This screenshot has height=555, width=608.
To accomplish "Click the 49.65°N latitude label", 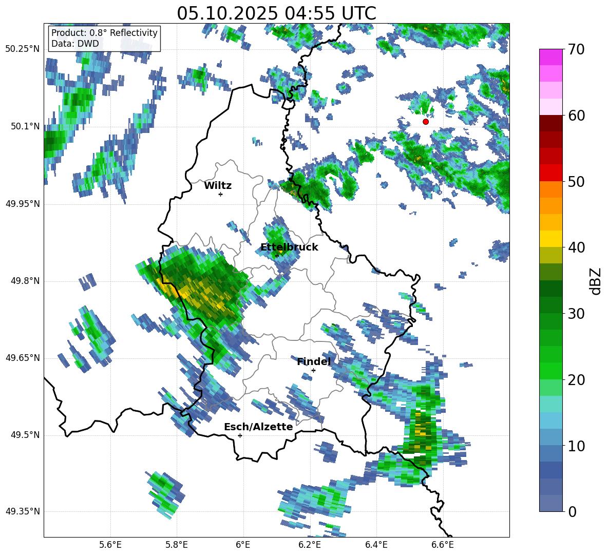I will (x=23, y=357).
